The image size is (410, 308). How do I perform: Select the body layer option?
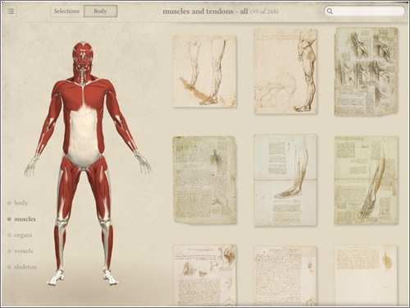18,203
